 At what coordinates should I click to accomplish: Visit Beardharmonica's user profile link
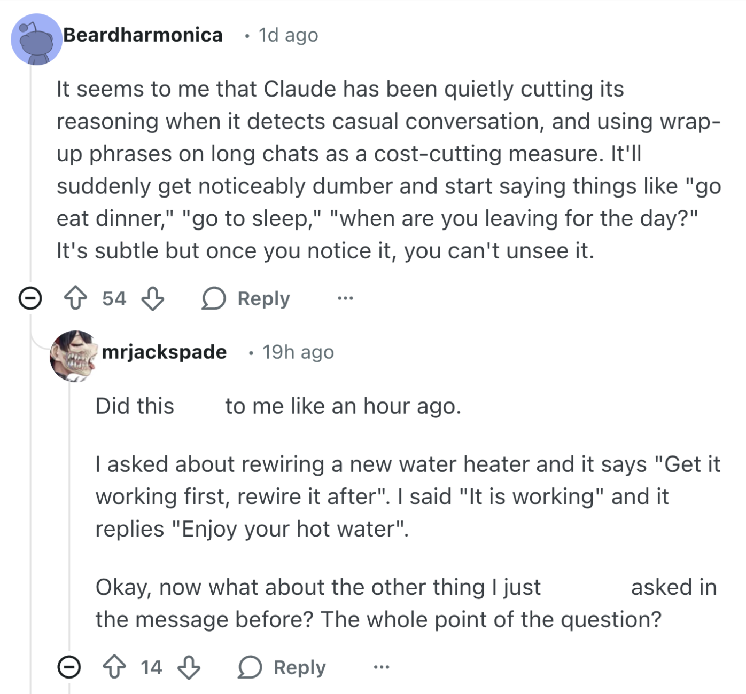143,35
